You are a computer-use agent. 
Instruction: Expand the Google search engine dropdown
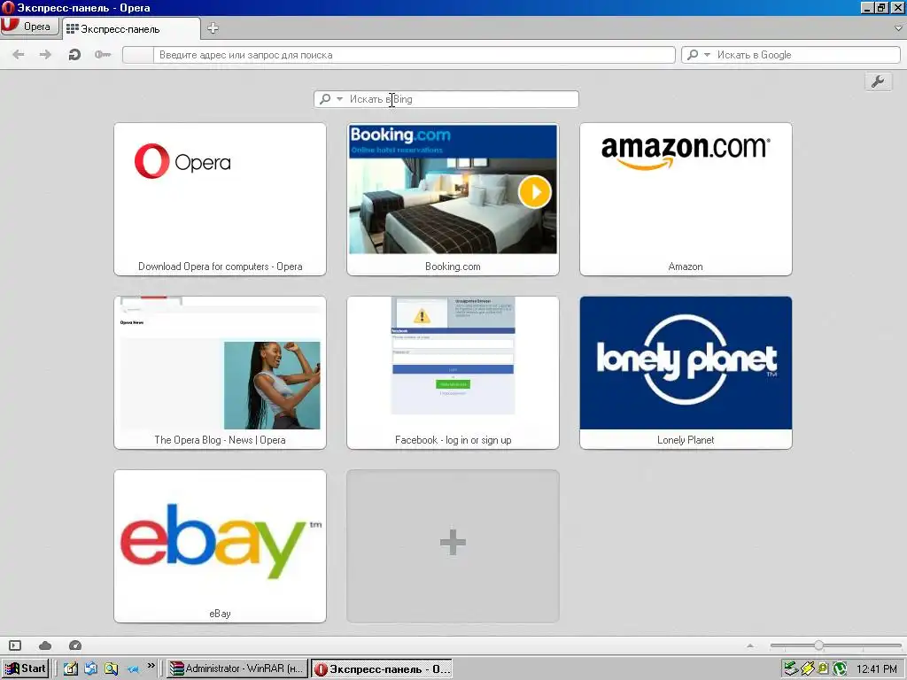coord(707,54)
